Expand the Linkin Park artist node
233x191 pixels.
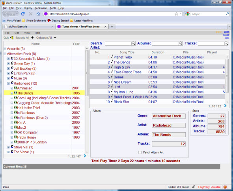click(8, 73)
